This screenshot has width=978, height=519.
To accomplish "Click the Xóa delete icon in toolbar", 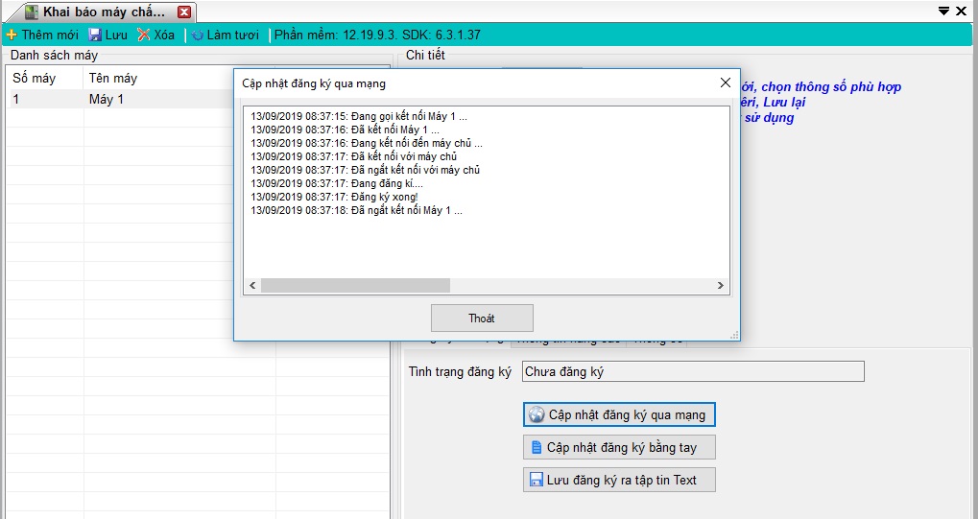I will tap(144, 35).
